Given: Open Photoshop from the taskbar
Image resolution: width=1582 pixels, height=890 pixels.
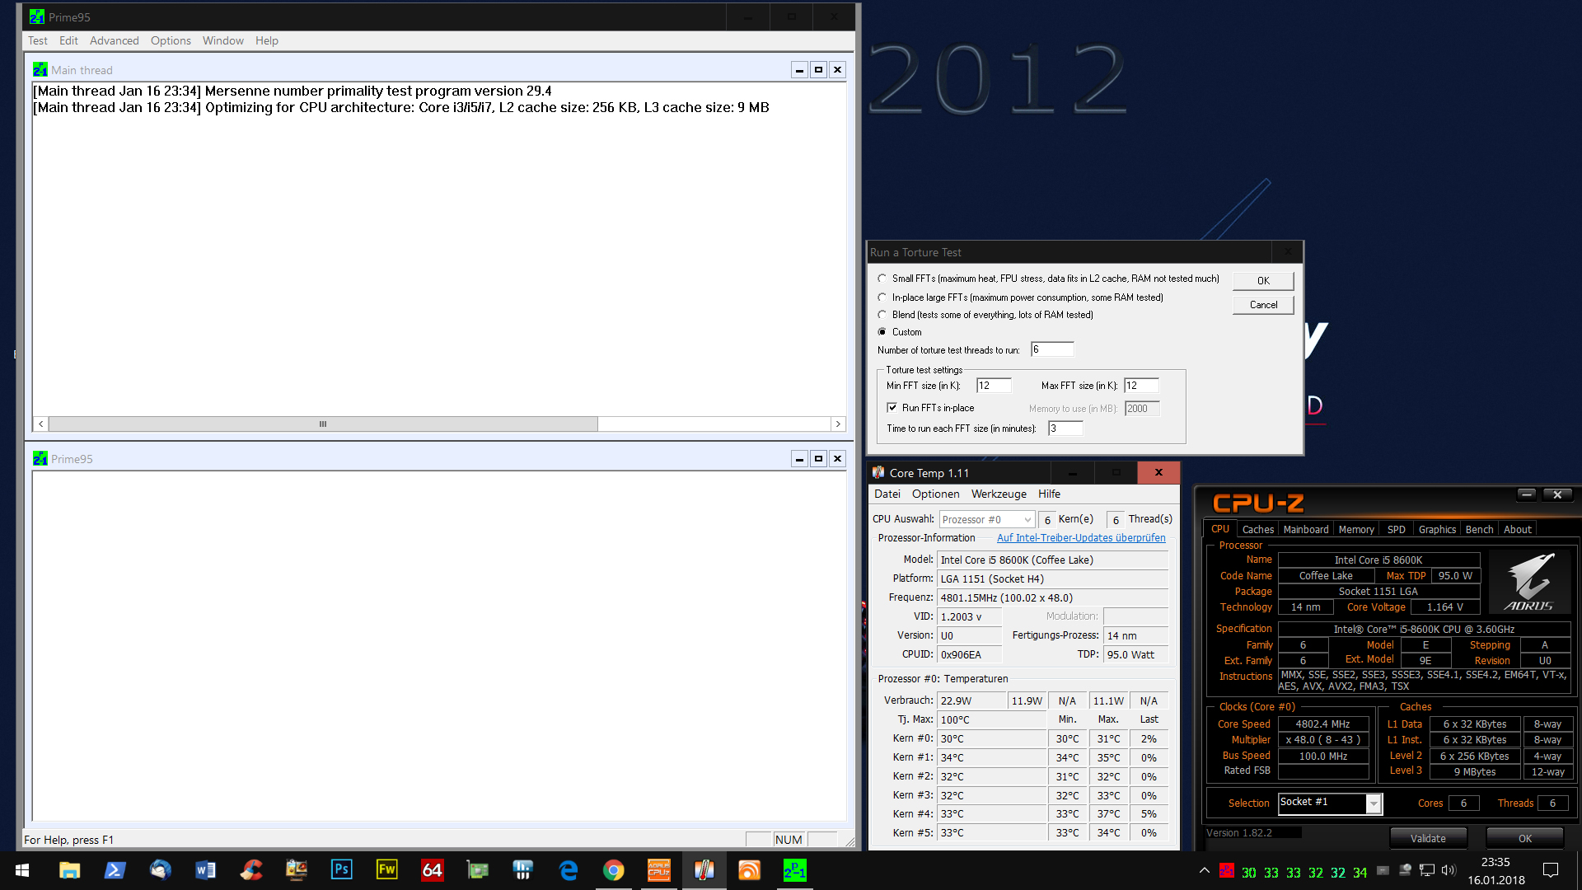Looking at the screenshot, I should click(341, 870).
